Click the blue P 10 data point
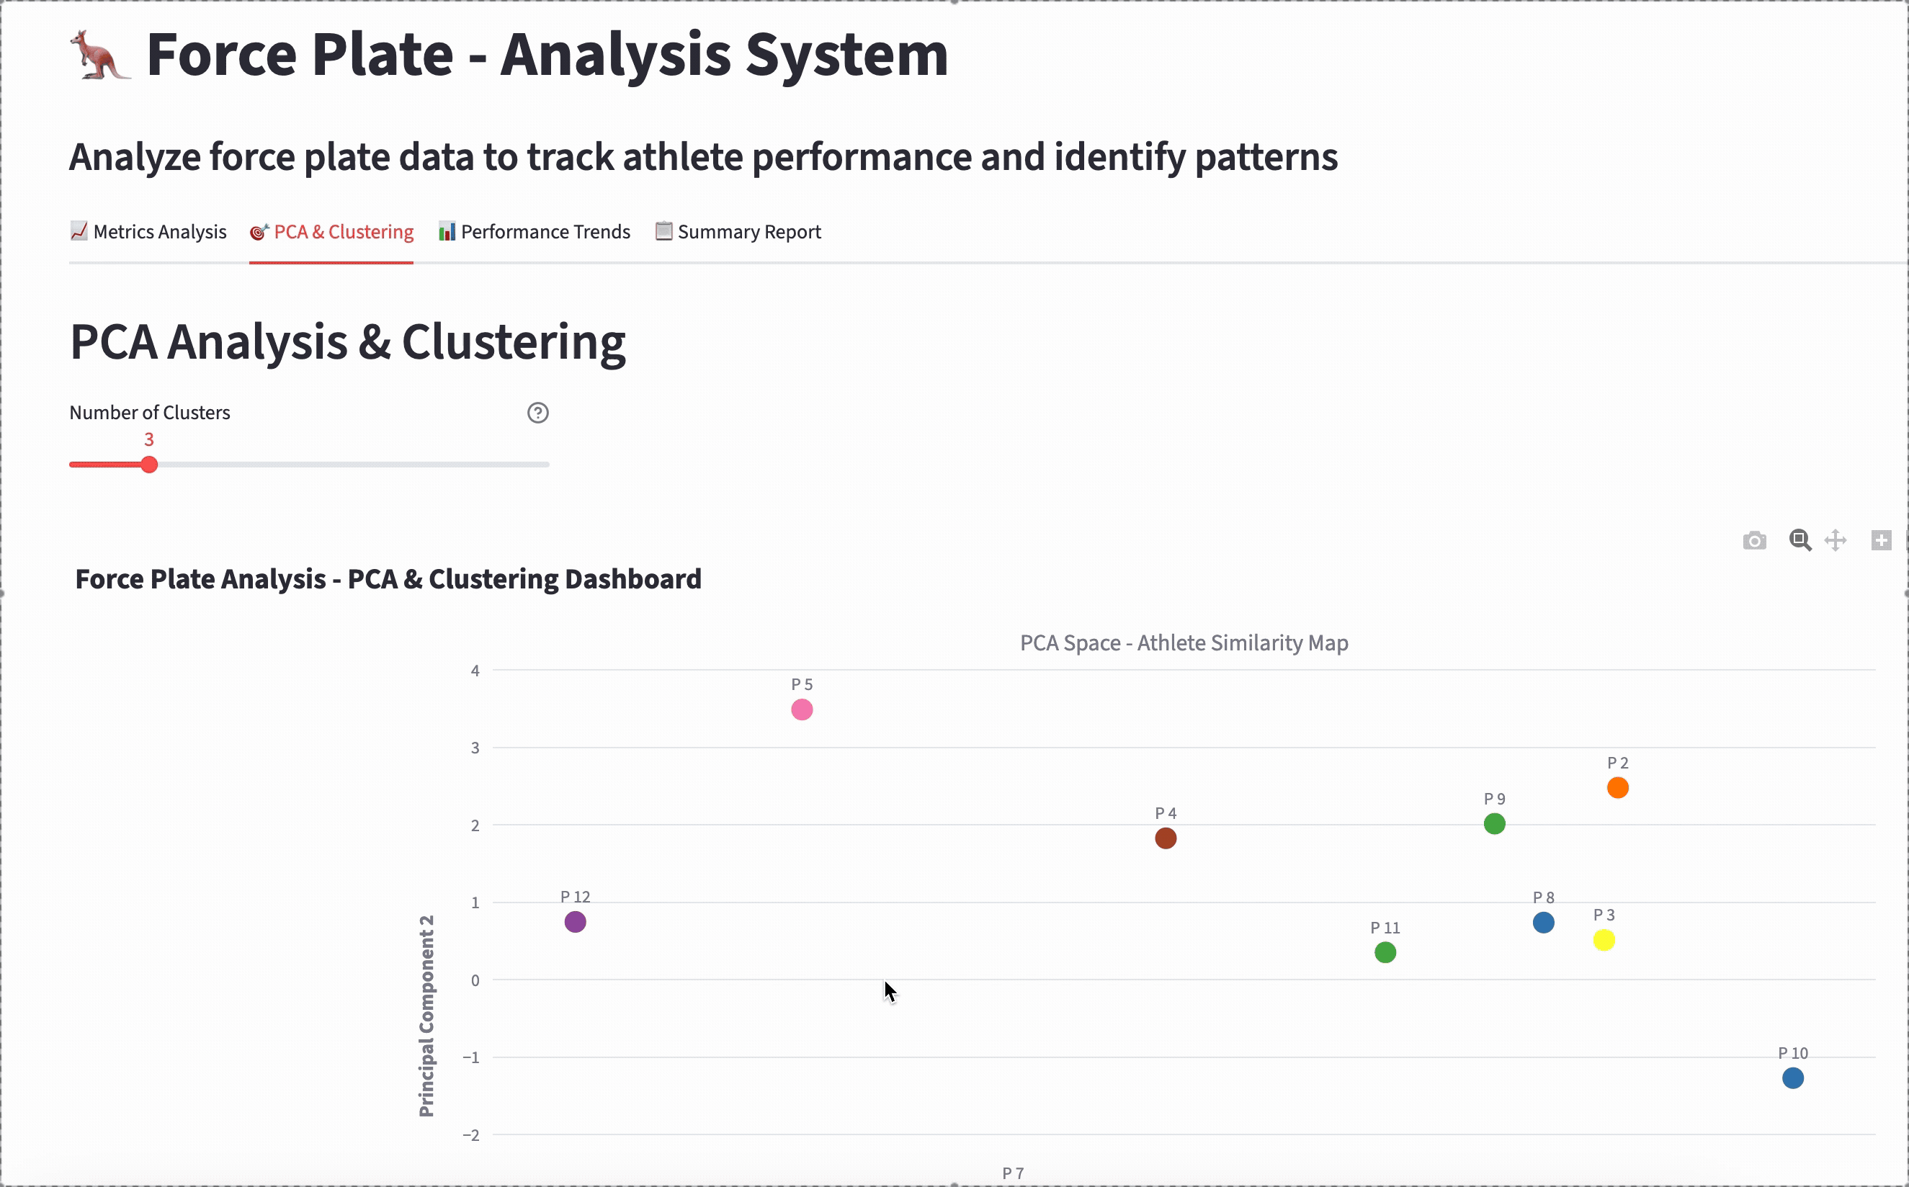The height and width of the screenshot is (1187, 1909). pyautogui.click(x=1793, y=1078)
